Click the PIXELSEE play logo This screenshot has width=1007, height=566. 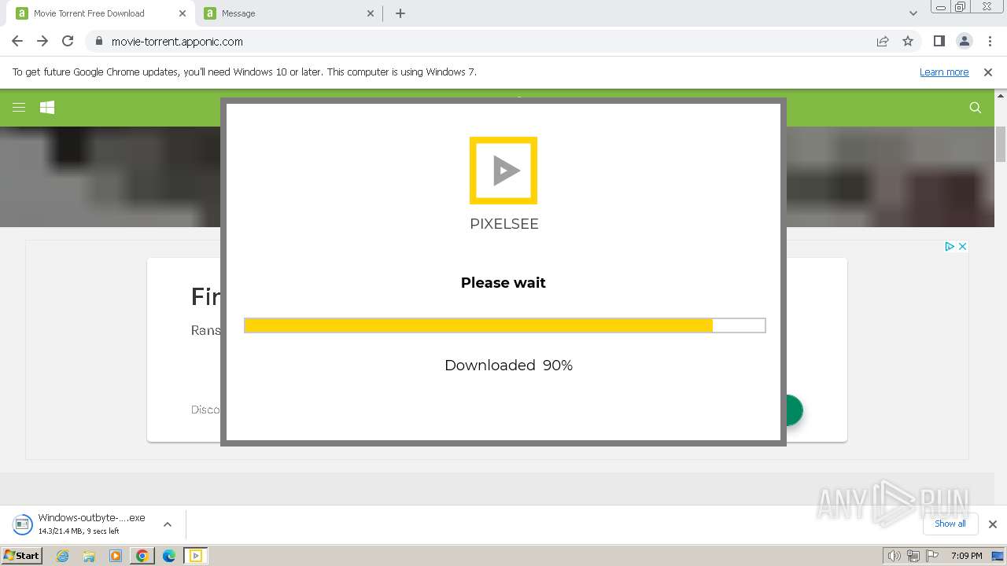pyautogui.click(x=503, y=171)
